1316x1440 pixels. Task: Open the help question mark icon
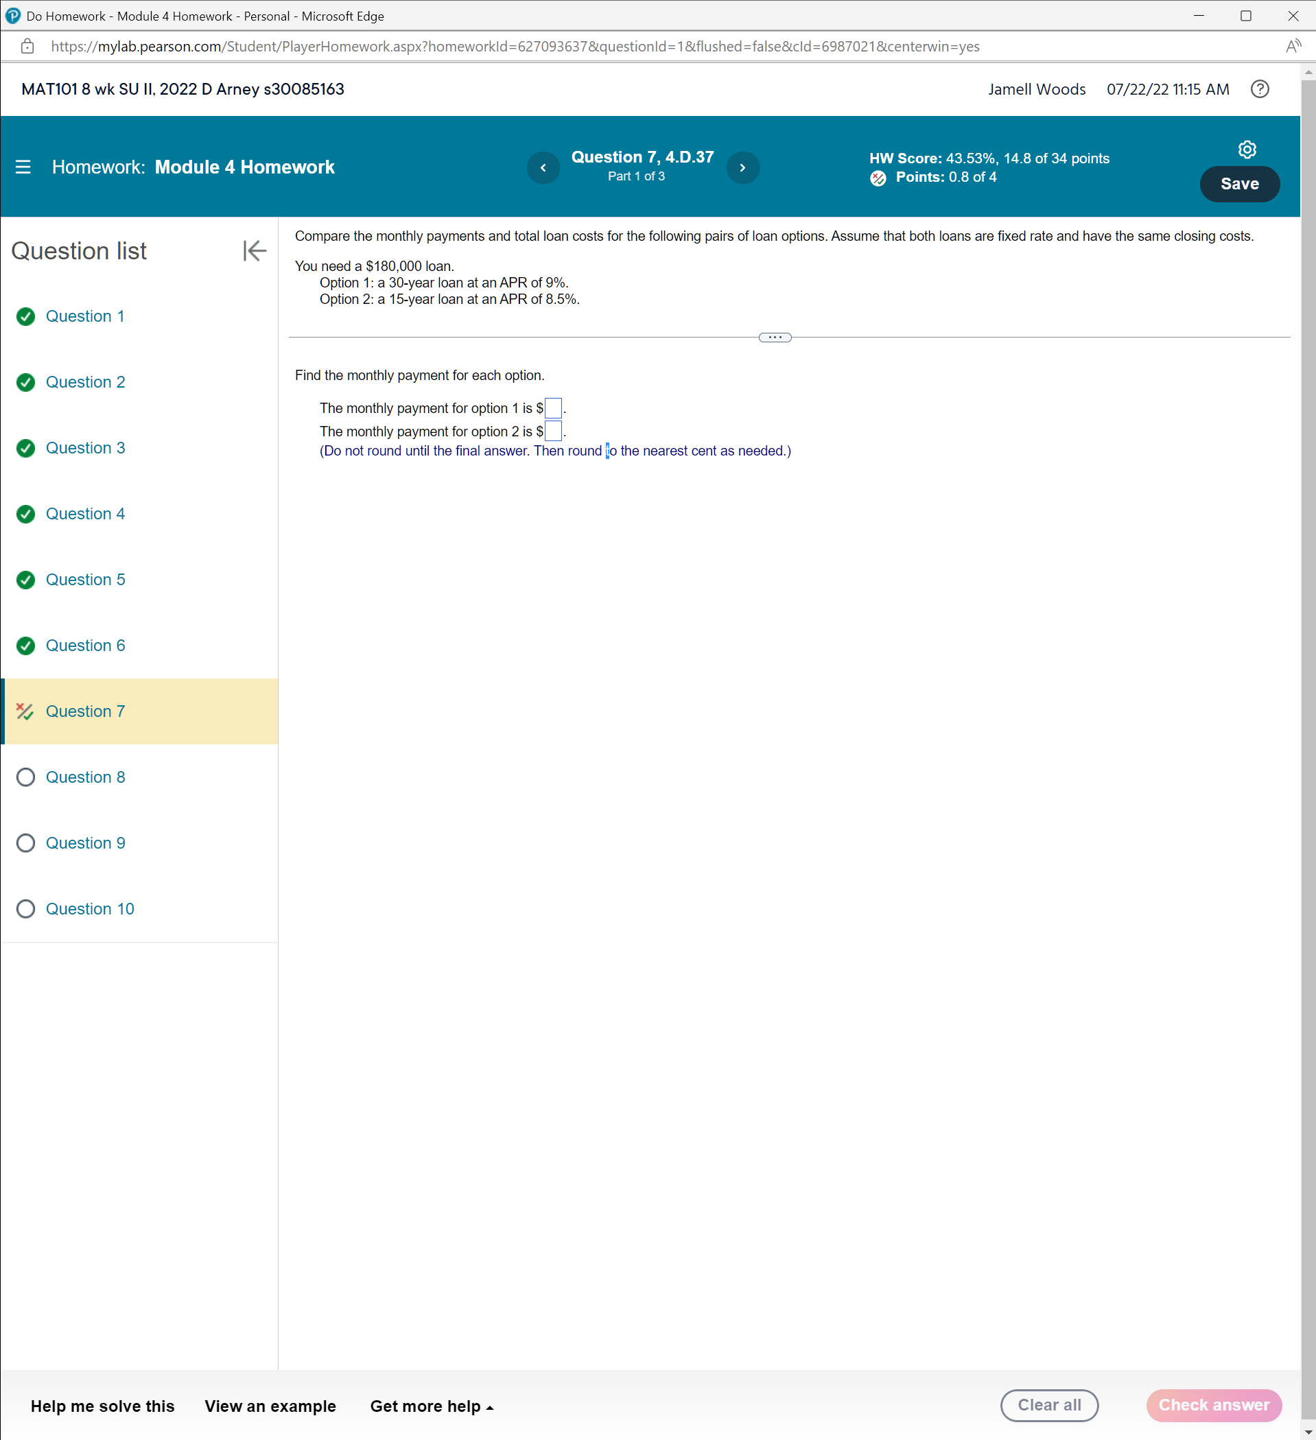pyautogui.click(x=1260, y=88)
